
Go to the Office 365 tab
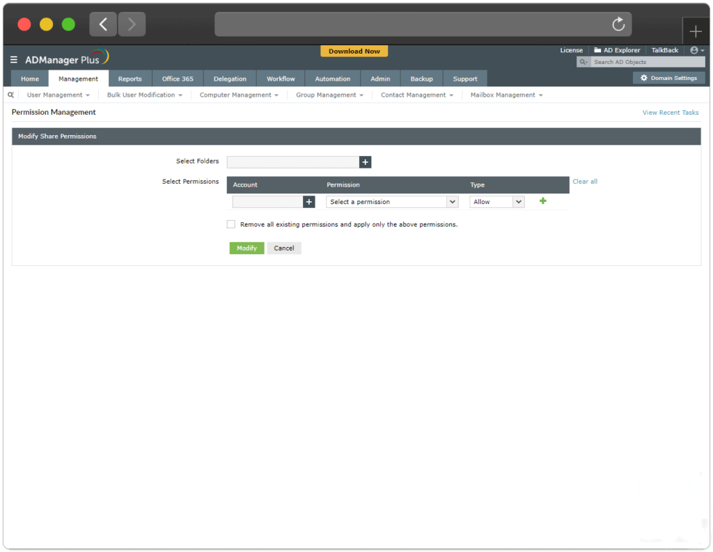click(178, 79)
